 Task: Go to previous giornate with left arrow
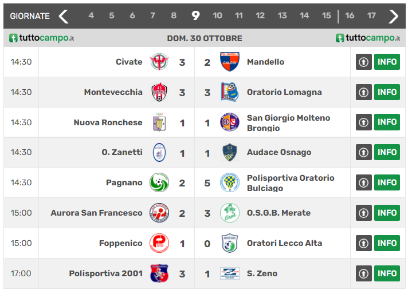pyautogui.click(x=64, y=16)
